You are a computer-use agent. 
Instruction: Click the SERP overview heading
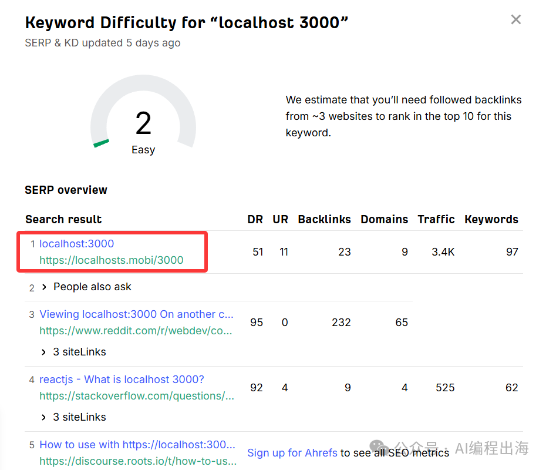pos(66,190)
